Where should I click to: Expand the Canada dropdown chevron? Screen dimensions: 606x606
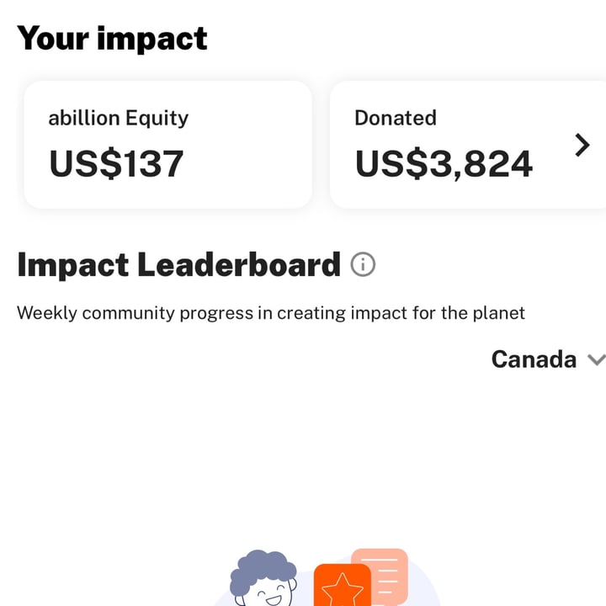595,360
